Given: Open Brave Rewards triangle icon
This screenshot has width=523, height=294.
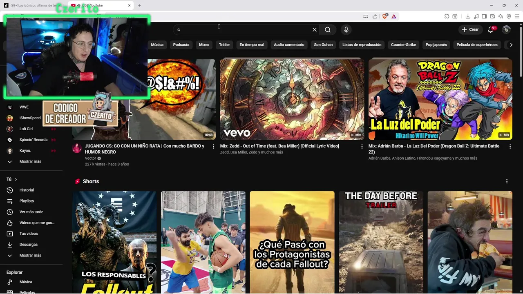Looking at the screenshot, I should [x=394, y=16].
